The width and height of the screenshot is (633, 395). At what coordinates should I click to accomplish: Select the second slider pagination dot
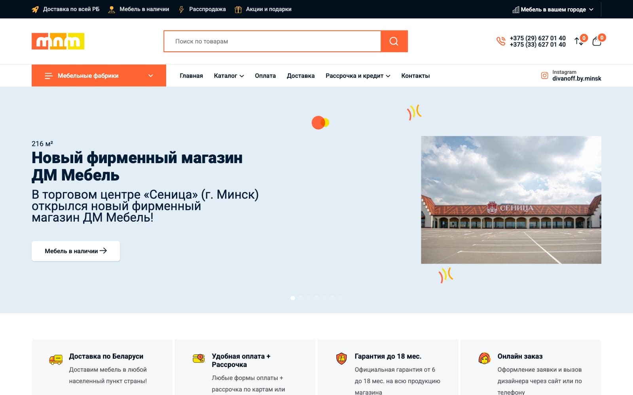(x=301, y=298)
